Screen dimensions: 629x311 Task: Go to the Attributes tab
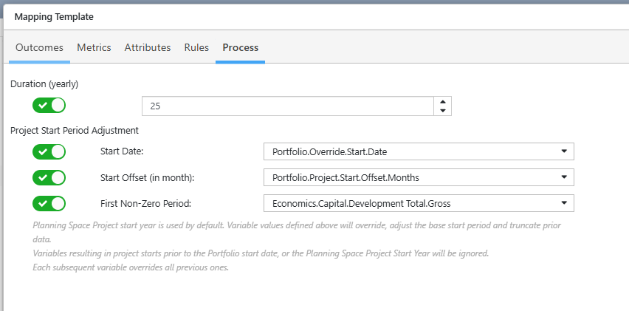(148, 48)
